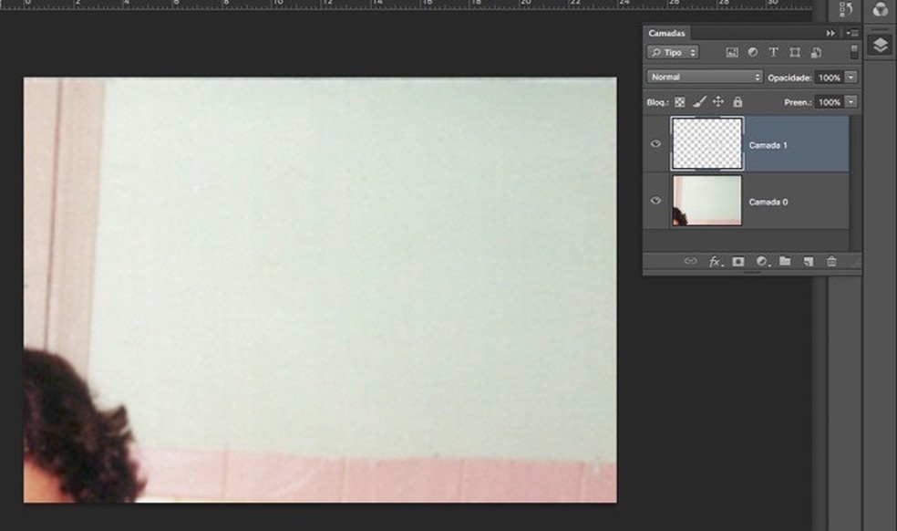The image size is (897, 531).
Task: Lock transparent pixels of Camada 1
Action: (680, 102)
